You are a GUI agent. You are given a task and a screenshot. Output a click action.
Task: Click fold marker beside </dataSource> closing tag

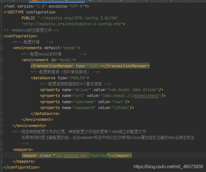click(2, 114)
